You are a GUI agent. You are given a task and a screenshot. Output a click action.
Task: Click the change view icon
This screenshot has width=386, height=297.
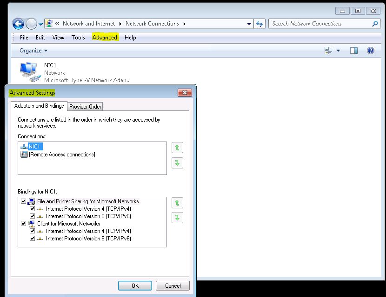328,51
